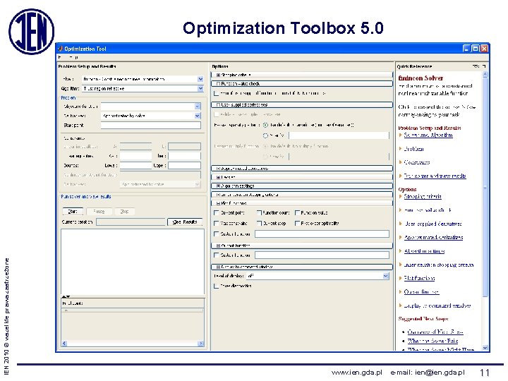Expand the Inner iteration stopping criteria section
The image size is (508, 381).
coord(218,195)
